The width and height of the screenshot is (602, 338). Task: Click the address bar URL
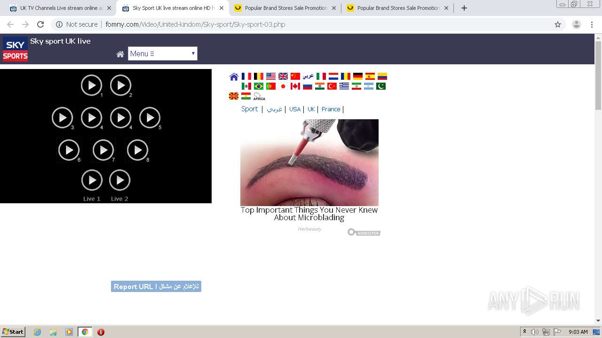click(195, 24)
